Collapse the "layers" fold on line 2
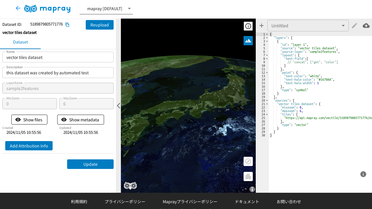The width and height of the screenshot is (372, 209). coord(267,38)
